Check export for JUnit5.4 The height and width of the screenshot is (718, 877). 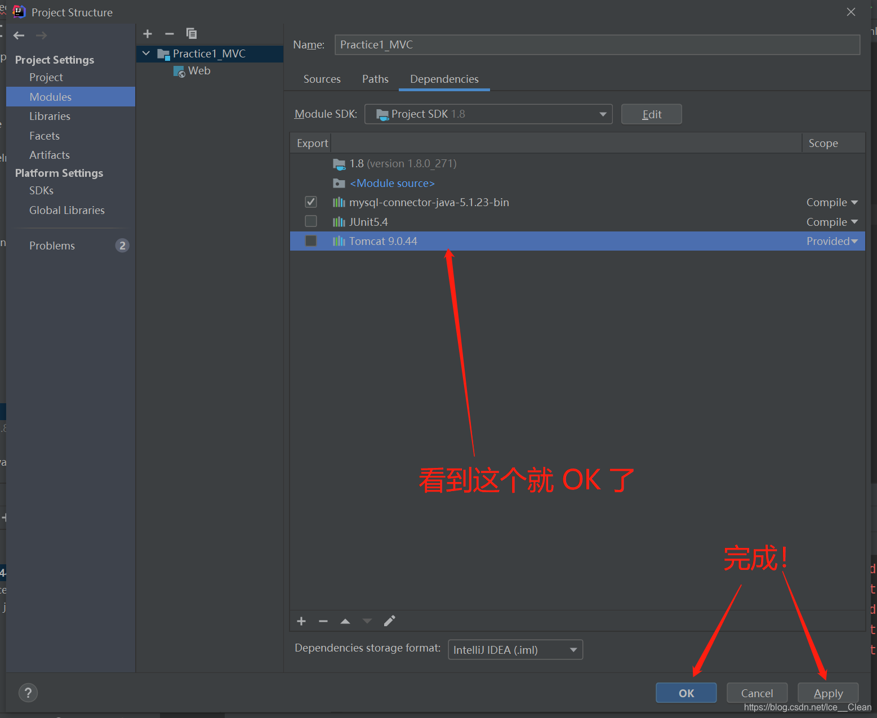click(311, 221)
